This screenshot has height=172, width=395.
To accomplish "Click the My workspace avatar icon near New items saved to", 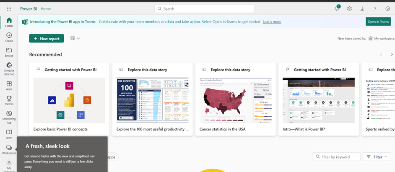I will (x=371, y=38).
